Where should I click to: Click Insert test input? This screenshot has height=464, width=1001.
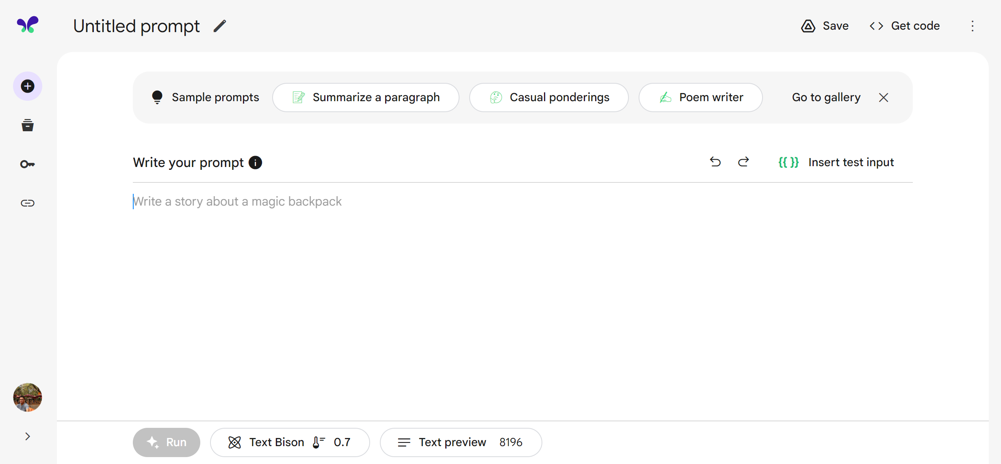(836, 163)
